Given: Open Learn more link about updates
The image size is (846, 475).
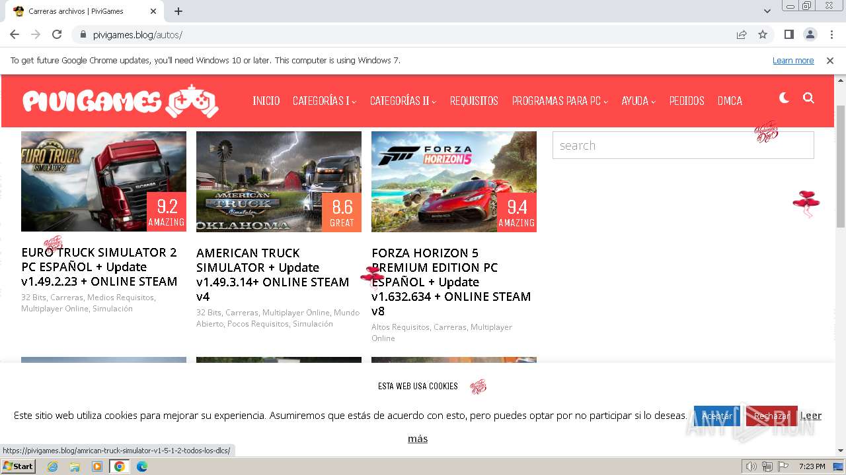Looking at the screenshot, I should [793, 61].
